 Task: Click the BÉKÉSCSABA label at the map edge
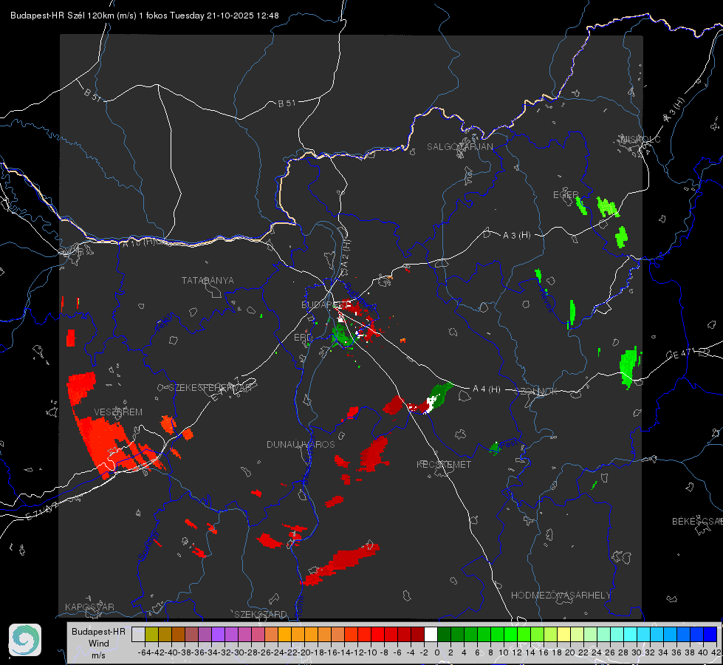click(696, 521)
